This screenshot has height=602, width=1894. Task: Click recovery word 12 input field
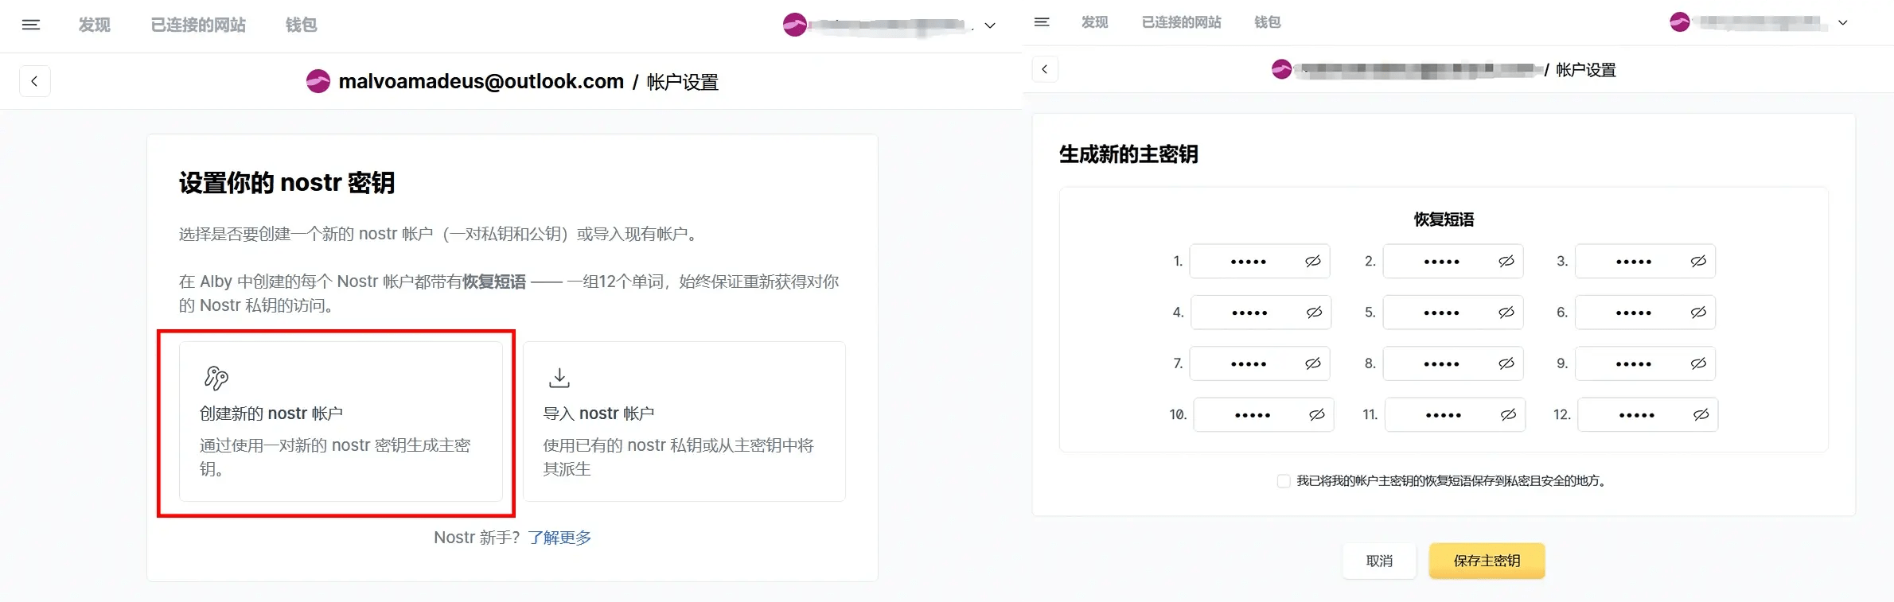(1647, 415)
